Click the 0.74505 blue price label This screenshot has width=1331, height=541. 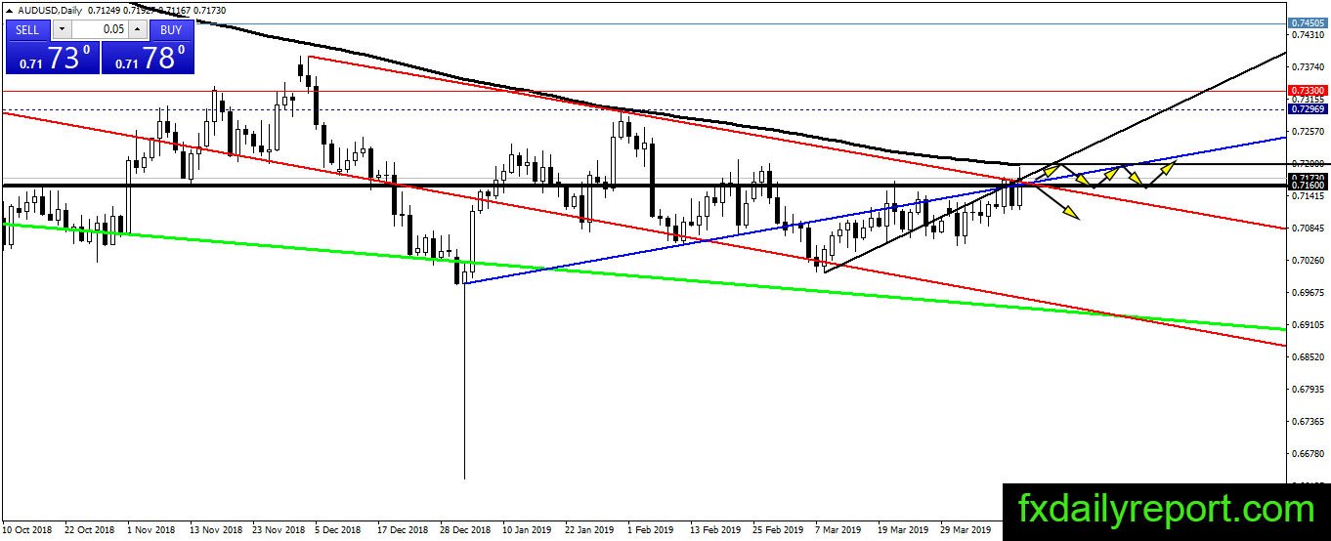pyautogui.click(x=1308, y=22)
